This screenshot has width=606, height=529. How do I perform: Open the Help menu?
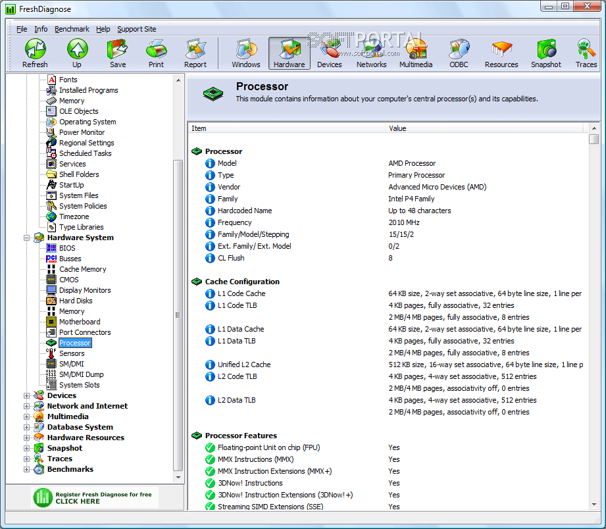tap(103, 29)
